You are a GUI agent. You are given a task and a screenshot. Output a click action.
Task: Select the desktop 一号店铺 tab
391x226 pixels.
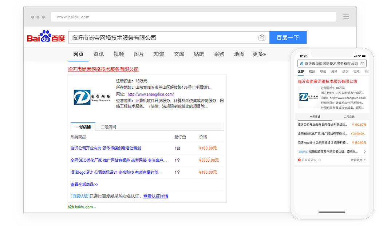click(x=83, y=127)
